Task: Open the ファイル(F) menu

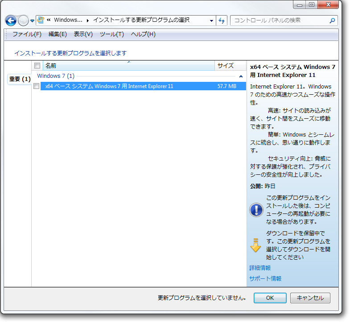Action: tap(27, 34)
